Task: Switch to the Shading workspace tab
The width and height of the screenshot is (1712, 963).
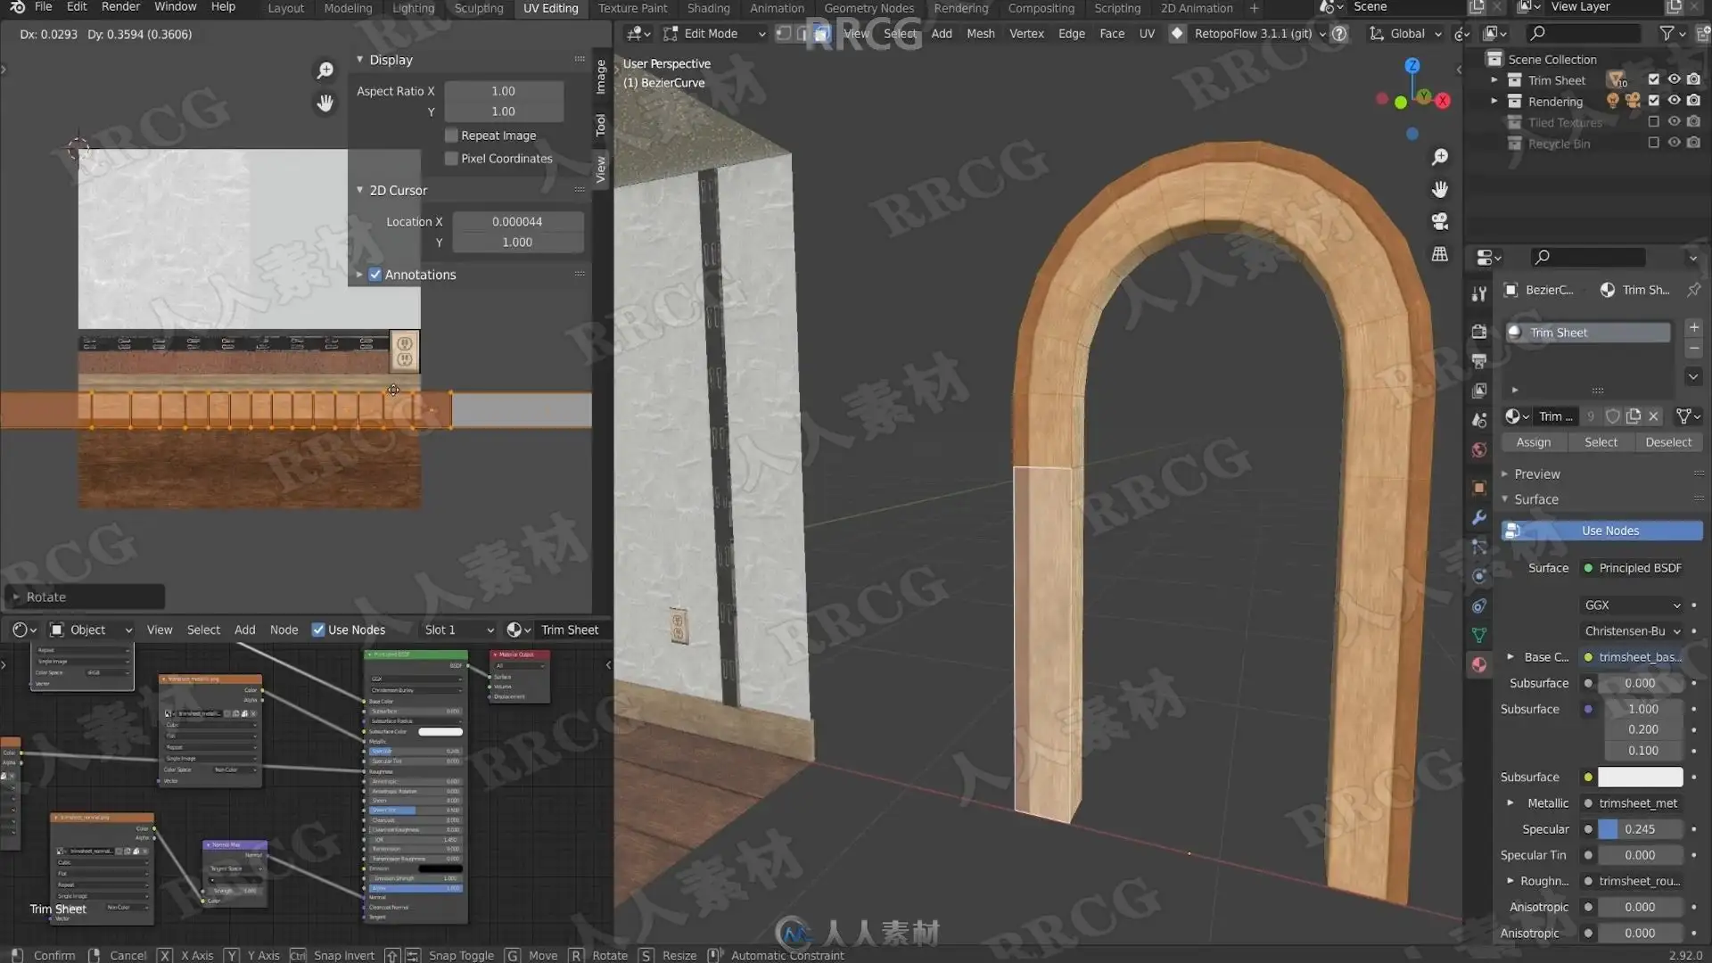Action: point(708,8)
